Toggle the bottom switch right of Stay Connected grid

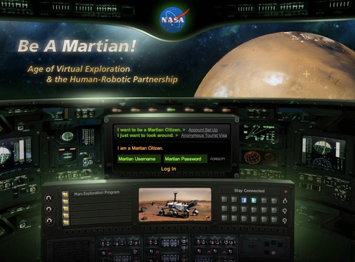(285, 219)
